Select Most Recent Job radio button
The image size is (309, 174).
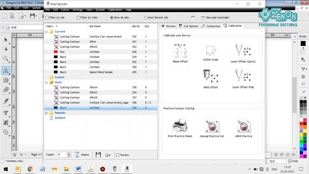tap(146, 17)
